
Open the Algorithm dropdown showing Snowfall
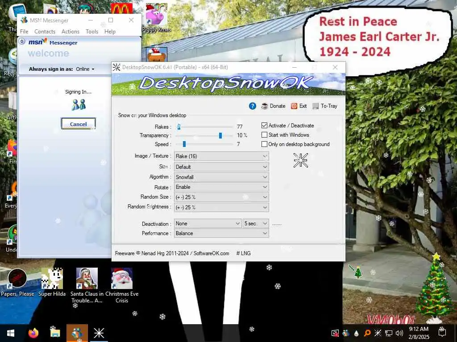pos(221,177)
